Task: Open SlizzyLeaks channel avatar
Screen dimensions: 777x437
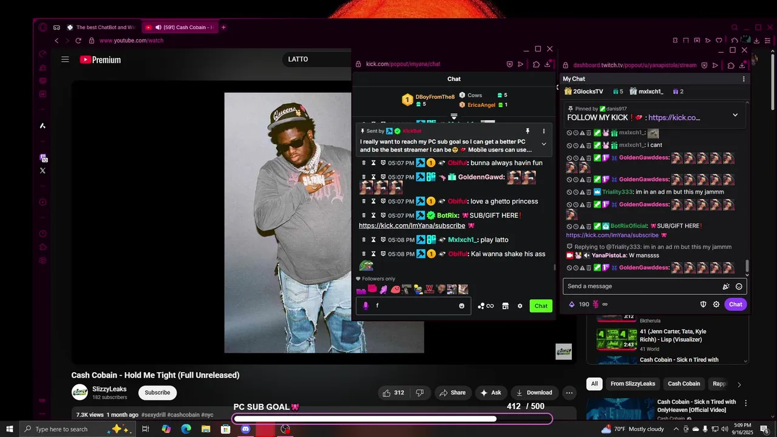Action: click(x=80, y=392)
